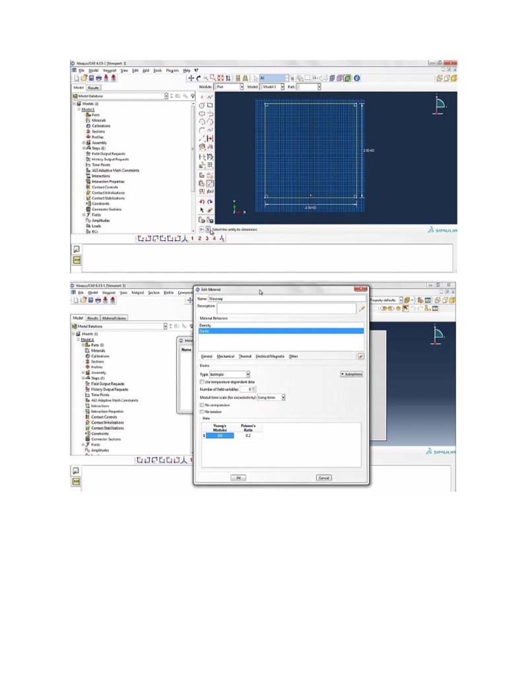507x676 pixels.
Task: Expand the Steps (1) node in upper model tree
Action: pos(84,149)
